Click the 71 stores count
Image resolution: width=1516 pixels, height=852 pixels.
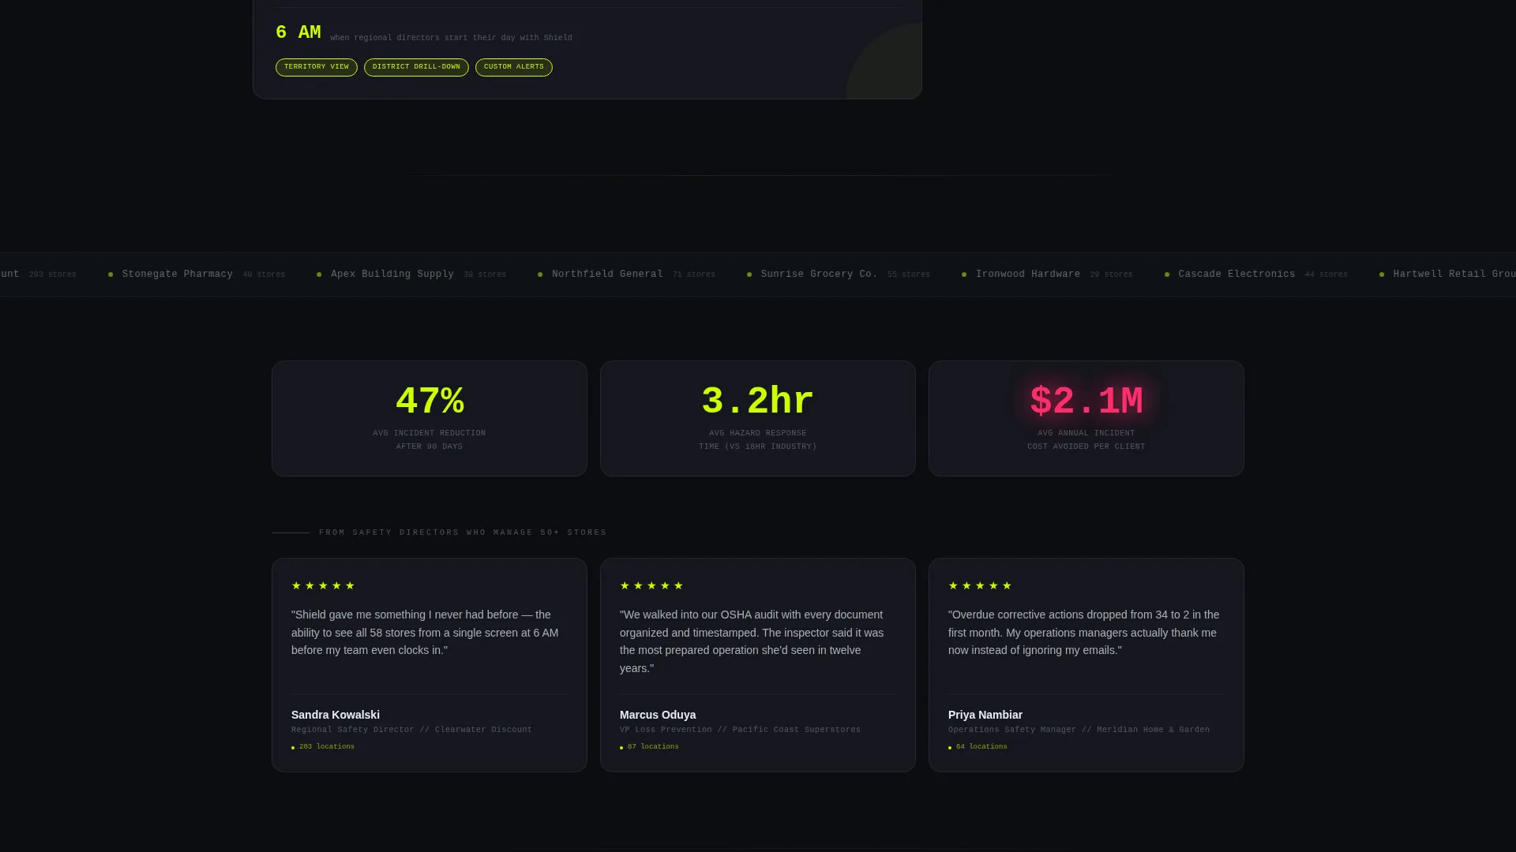(x=693, y=275)
